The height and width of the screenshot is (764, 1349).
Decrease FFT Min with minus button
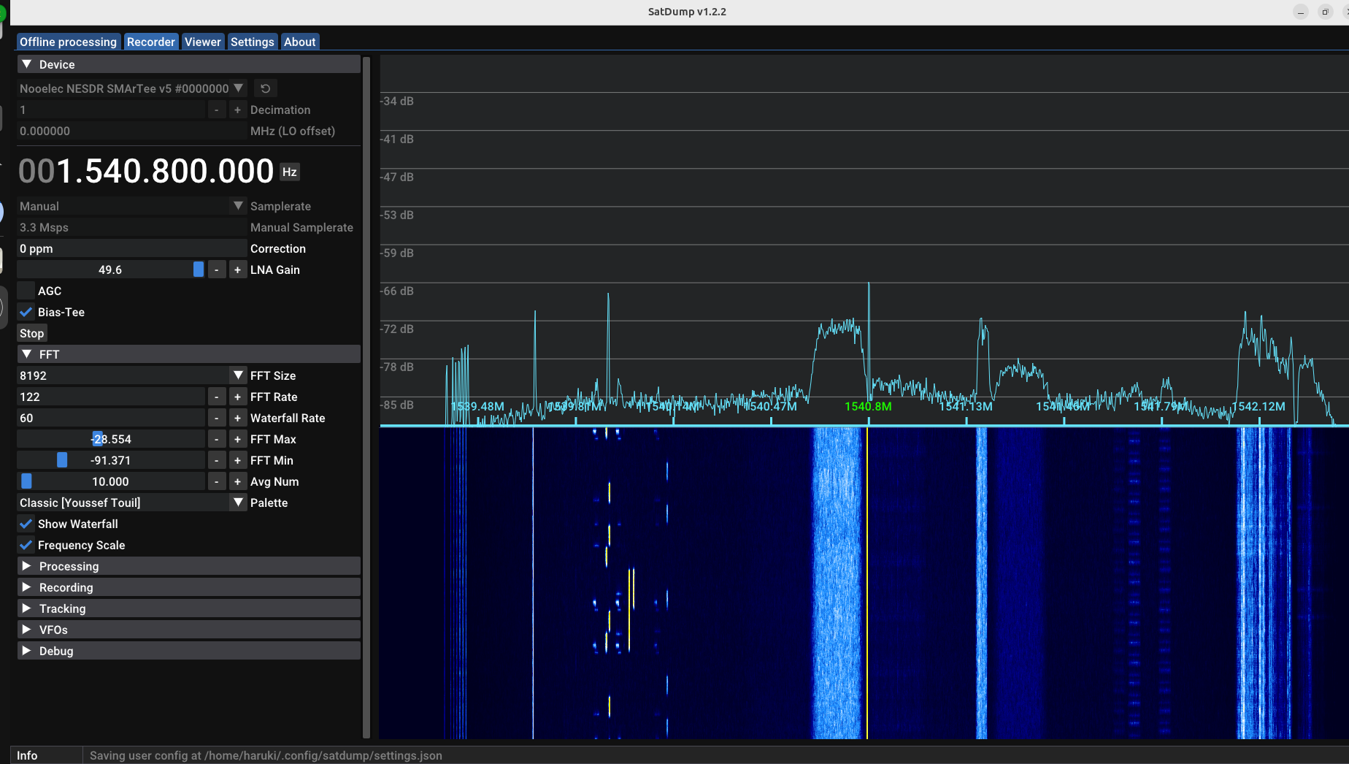tap(216, 460)
